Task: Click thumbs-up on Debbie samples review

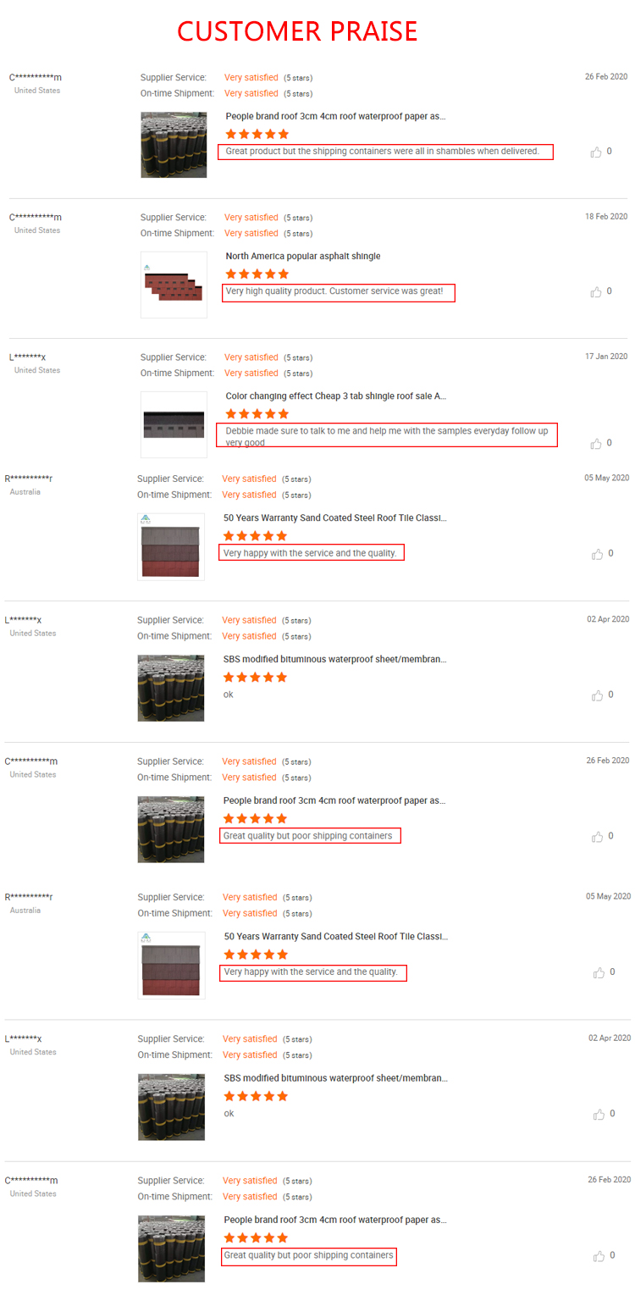Action: click(x=596, y=443)
